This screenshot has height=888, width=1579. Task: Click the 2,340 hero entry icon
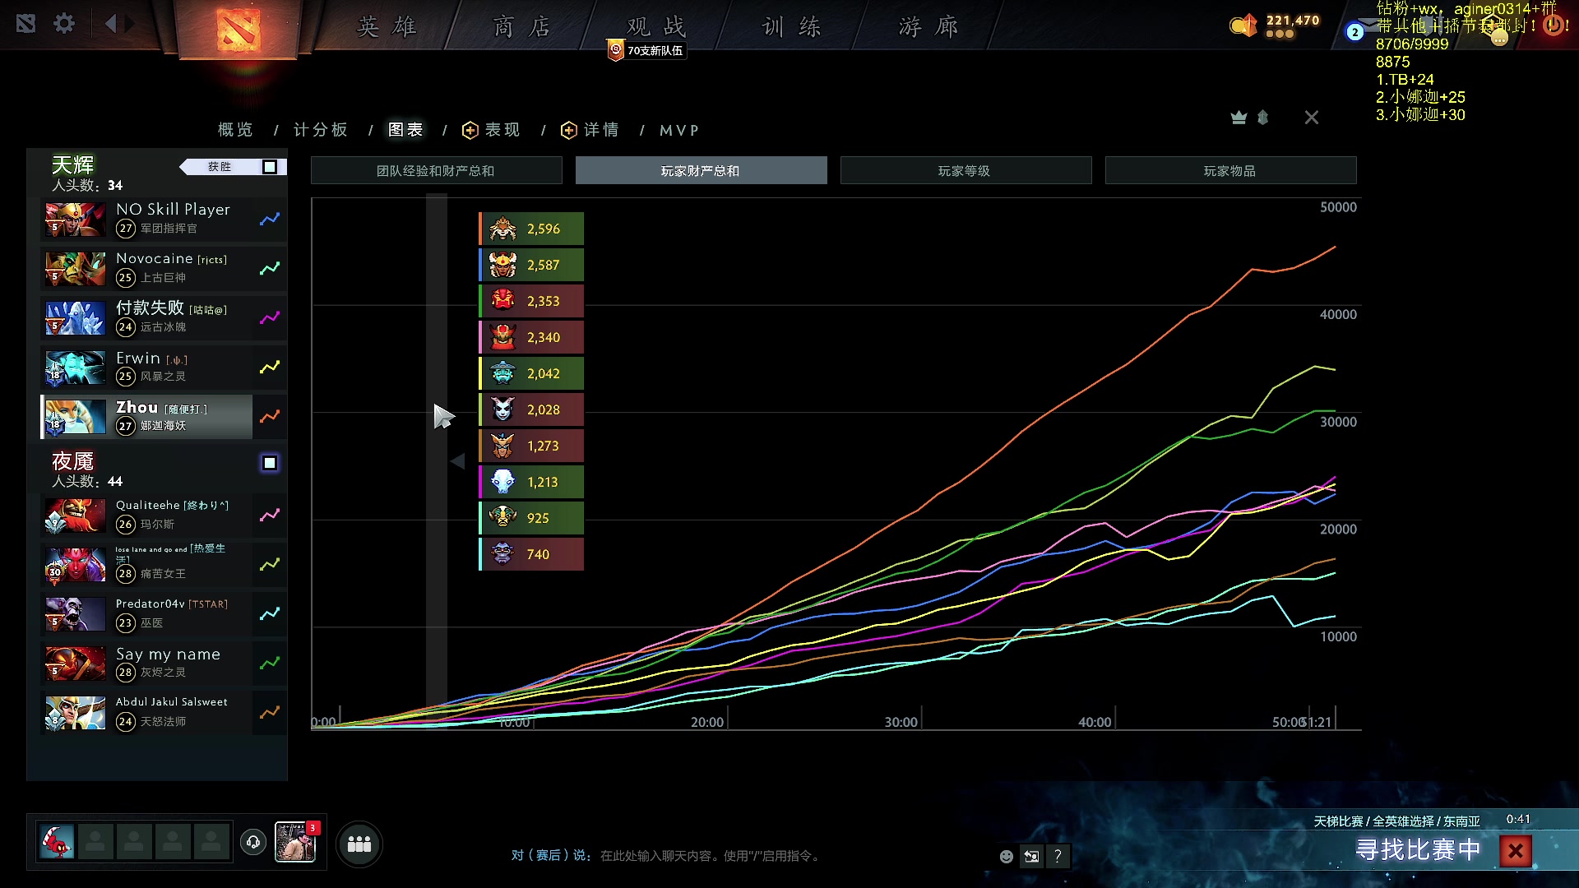(x=502, y=337)
